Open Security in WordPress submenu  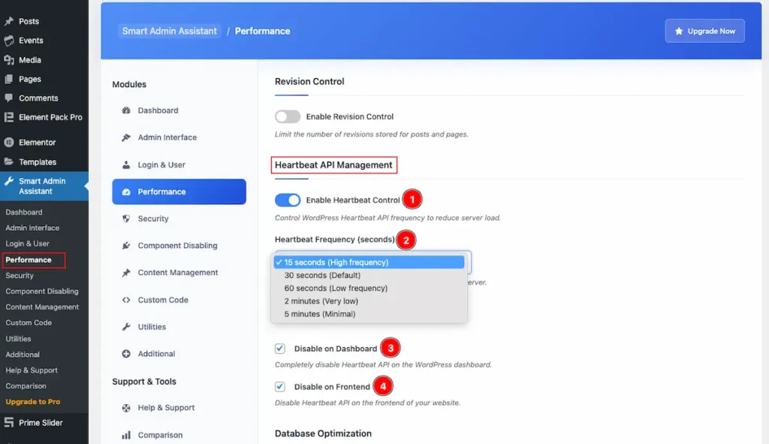20,276
